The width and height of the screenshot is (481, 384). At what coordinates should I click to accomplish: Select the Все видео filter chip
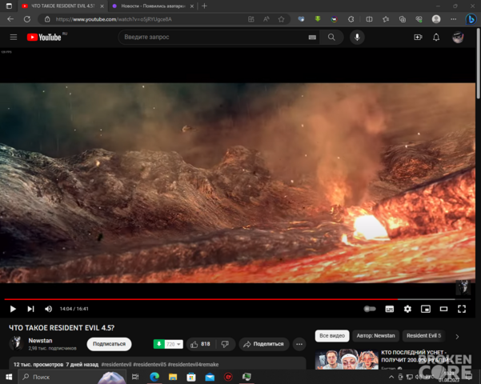coord(332,335)
